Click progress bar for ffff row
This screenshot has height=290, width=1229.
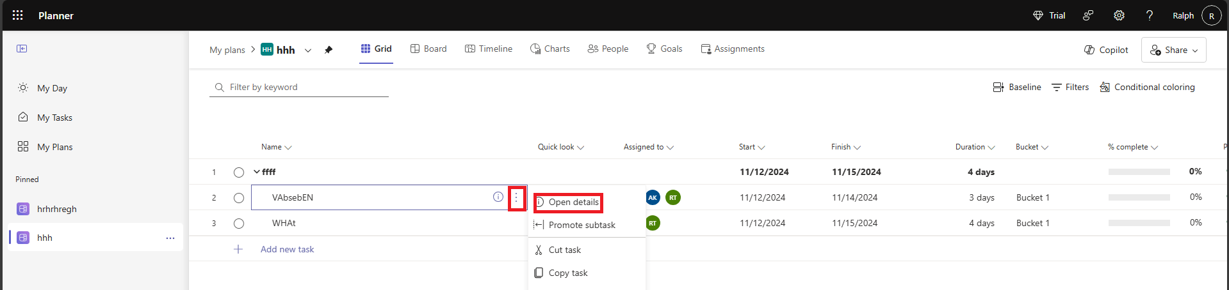[1139, 172]
